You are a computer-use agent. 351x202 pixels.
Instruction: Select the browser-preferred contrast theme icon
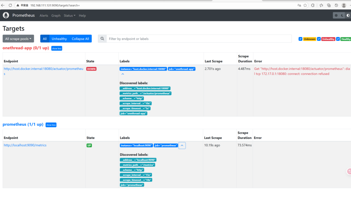click(x=348, y=15)
